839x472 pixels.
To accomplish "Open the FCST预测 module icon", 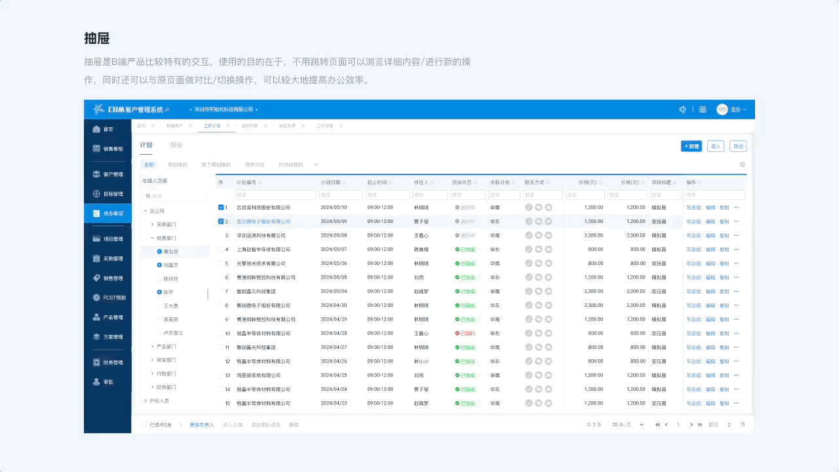I will coord(96,297).
